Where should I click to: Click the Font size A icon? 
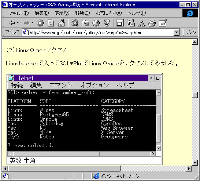coord(142,23)
